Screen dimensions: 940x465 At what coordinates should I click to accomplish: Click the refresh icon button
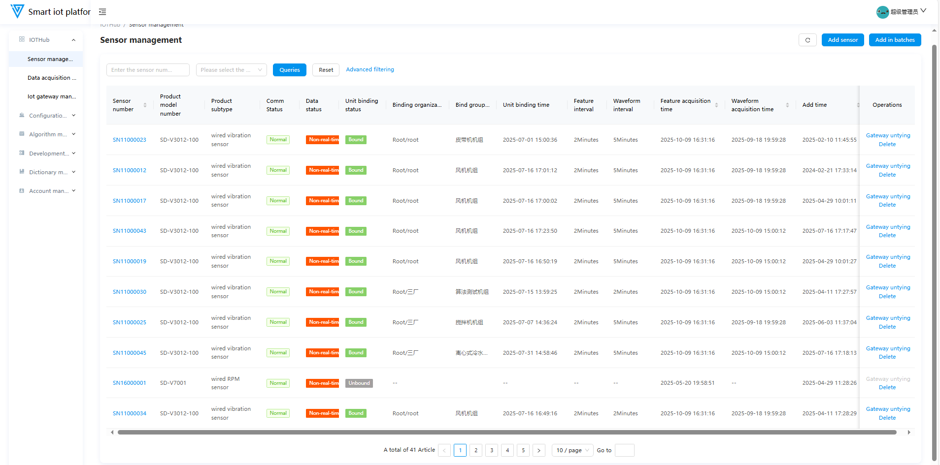(807, 40)
